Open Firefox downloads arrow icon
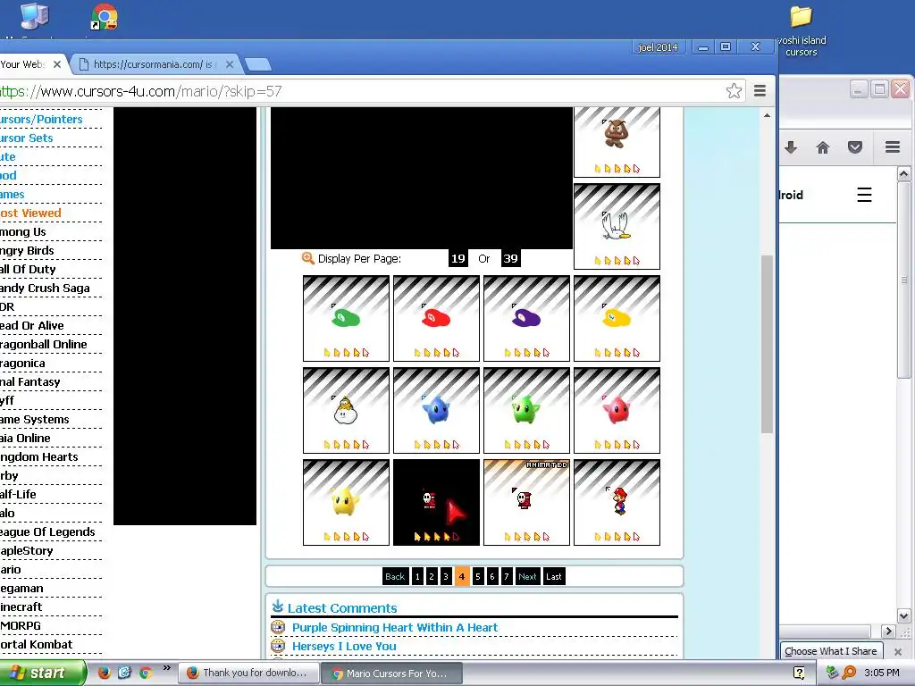Viewport: 915px width, 686px height. point(791,147)
